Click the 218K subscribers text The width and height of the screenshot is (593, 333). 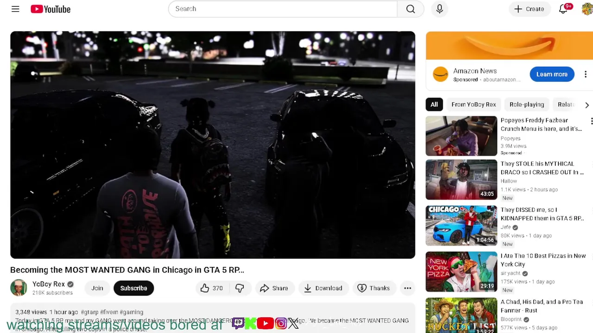pos(52,293)
